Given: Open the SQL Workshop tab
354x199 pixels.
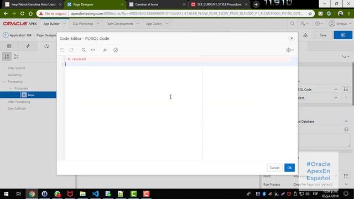Looking at the screenshot, I should coord(82,24).
